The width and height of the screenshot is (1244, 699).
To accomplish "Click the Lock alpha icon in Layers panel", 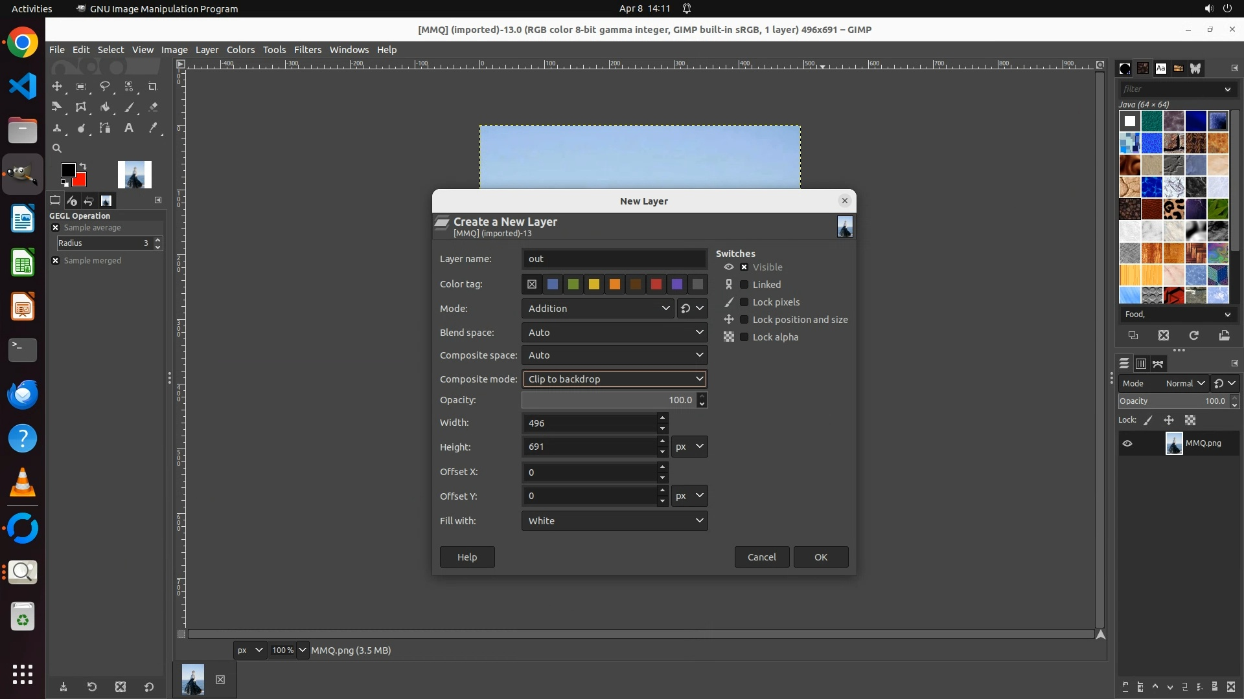I will pyautogui.click(x=1190, y=421).
